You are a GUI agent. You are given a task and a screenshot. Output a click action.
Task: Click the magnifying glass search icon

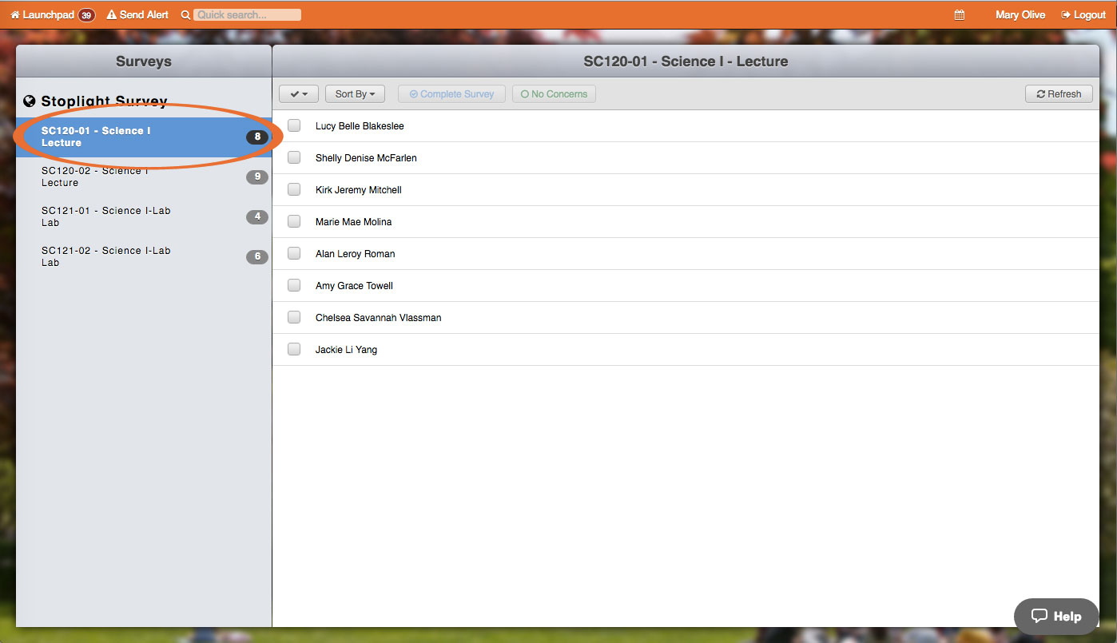coord(185,15)
